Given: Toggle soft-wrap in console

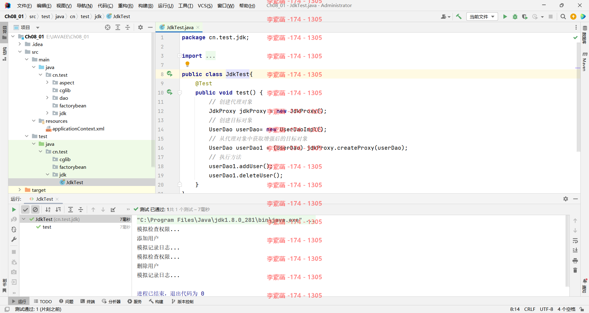Looking at the screenshot, I should (x=575, y=241).
